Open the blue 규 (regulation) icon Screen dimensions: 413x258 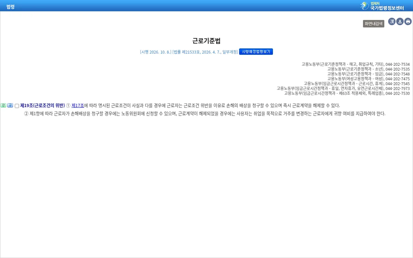(x=10, y=105)
